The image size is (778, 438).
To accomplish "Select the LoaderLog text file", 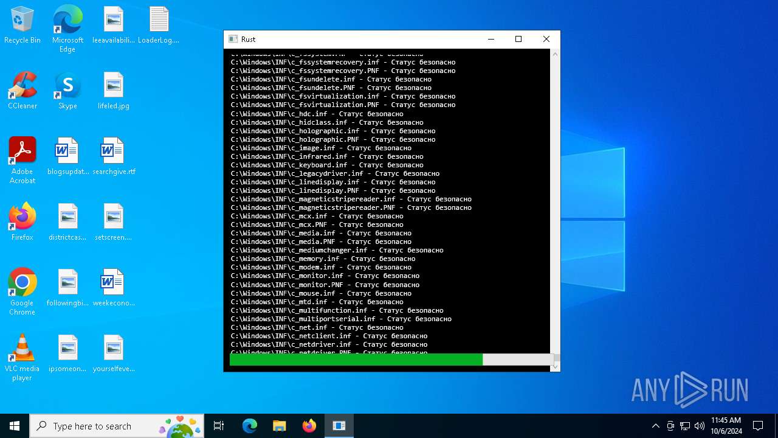I will click(159, 26).
